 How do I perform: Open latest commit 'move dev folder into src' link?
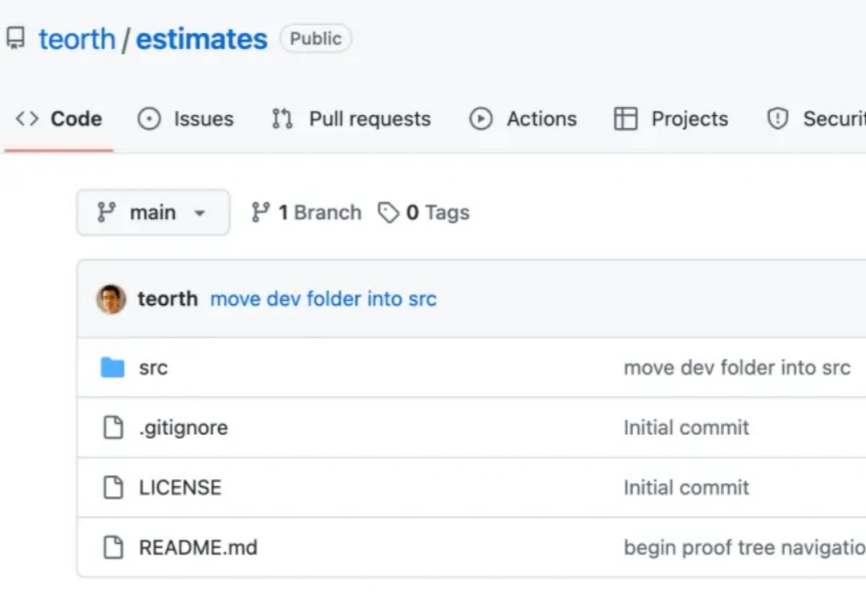coord(323,299)
